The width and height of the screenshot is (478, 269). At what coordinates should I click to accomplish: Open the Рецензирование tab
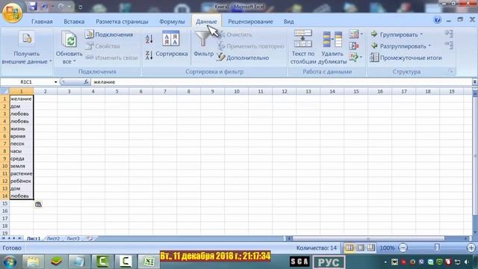(250, 22)
